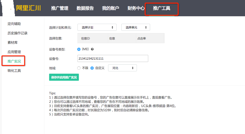Open the 推广工具 menu
This screenshot has height=134, width=245.
pyautogui.click(x=161, y=8)
